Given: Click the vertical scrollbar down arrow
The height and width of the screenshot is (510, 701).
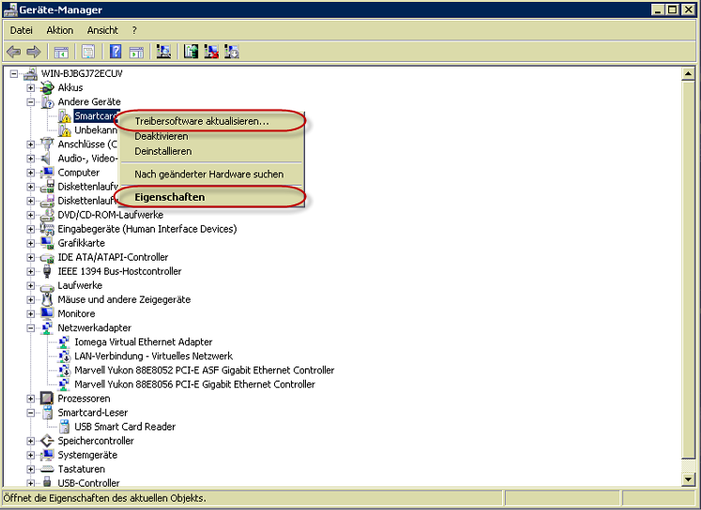Looking at the screenshot, I should (692, 480).
